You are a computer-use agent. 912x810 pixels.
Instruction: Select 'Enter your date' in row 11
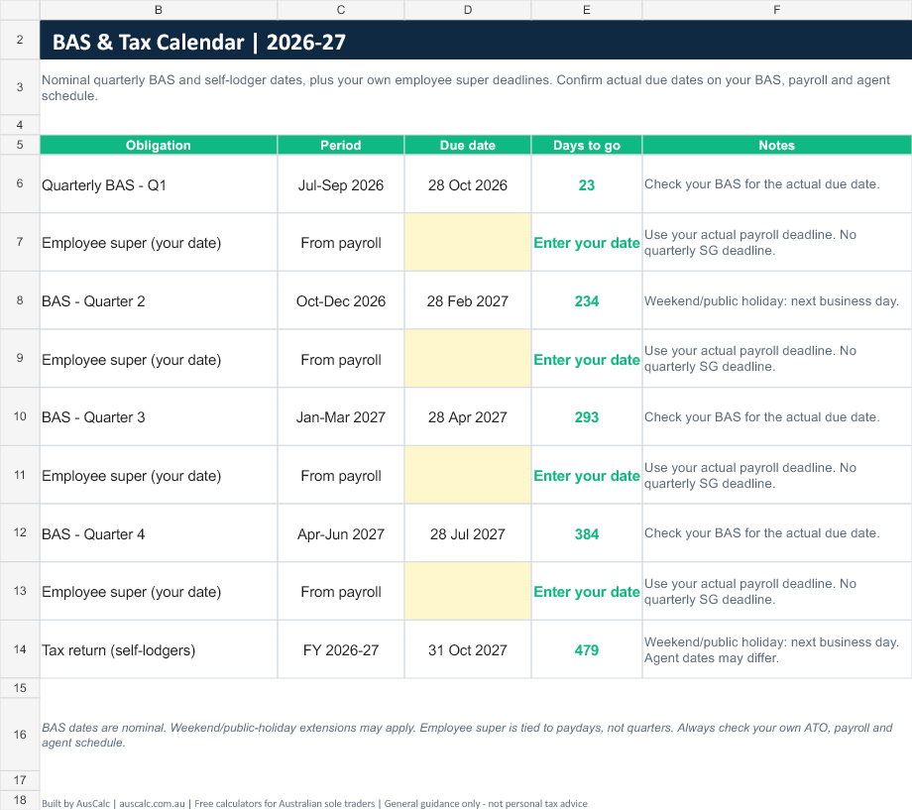[x=586, y=475]
